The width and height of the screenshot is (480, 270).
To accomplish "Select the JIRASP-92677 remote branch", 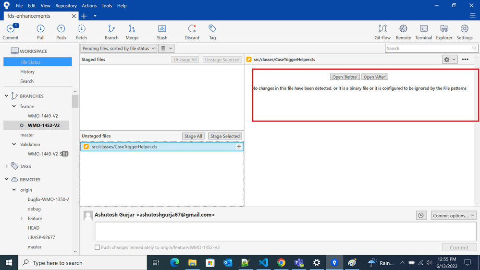I will [x=41, y=237].
